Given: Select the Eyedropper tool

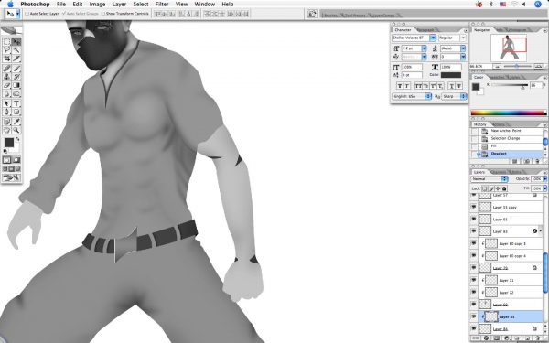Looking at the screenshot, I should [16, 122].
